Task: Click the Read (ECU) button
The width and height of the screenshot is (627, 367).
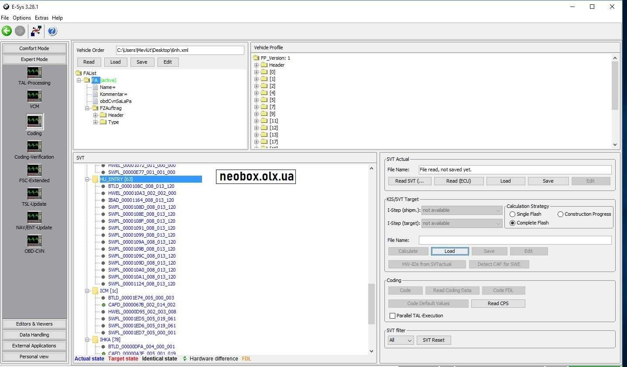Action: click(x=459, y=181)
